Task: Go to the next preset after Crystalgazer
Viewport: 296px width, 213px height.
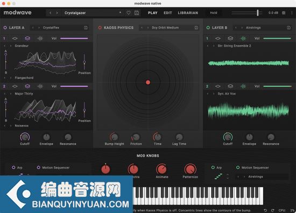Action: 57,13
